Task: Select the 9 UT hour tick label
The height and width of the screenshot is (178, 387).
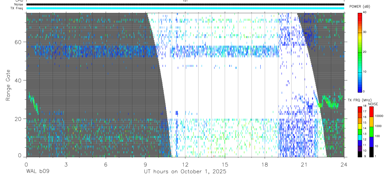Action: (x=145, y=164)
